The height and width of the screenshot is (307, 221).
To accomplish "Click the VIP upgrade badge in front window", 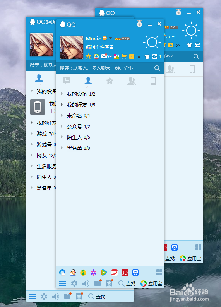I will tap(125, 39).
